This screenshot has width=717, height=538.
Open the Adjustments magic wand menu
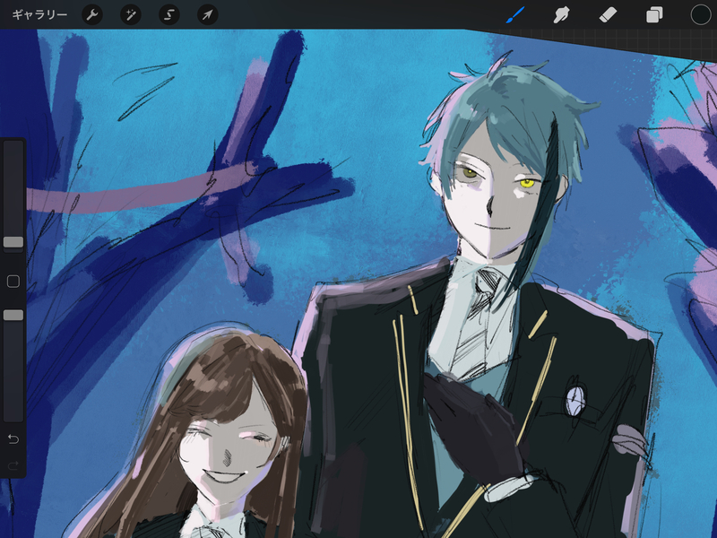pyautogui.click(x=131, y=15)
